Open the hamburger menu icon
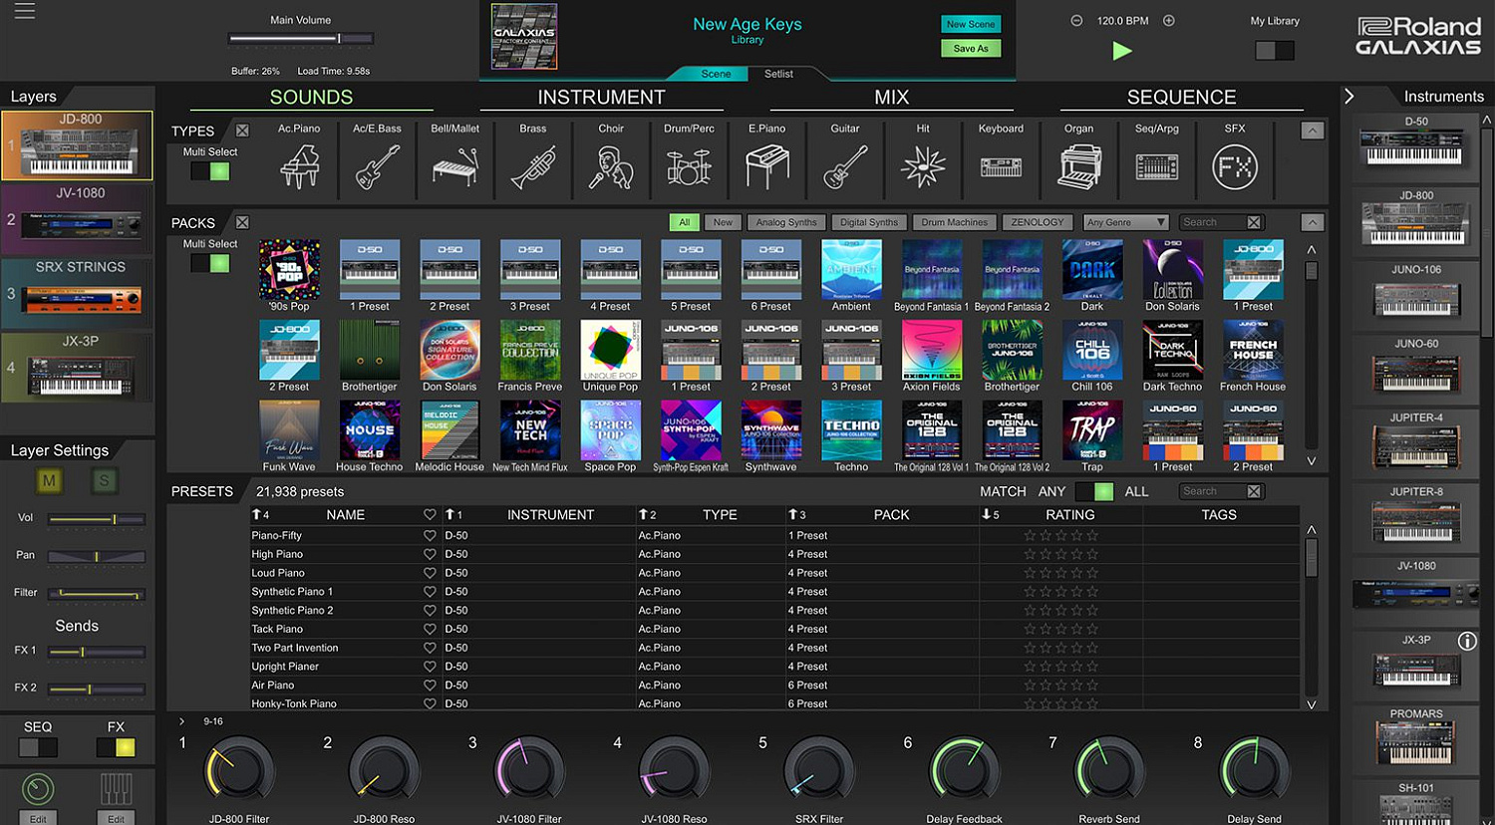The height and width of the screenshot is (825, 1495). [x=24, y=11]
